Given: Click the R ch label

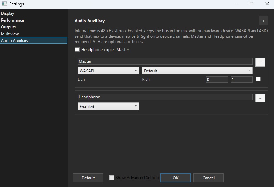Looking at the screenshot, I should click(x=146, y=79).
